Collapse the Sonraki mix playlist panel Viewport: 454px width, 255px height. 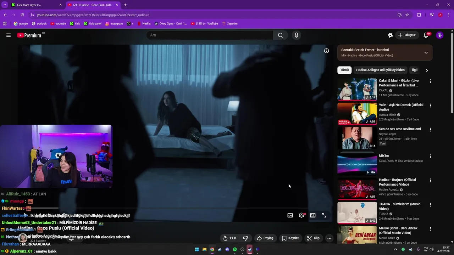[x=426, y=53]
